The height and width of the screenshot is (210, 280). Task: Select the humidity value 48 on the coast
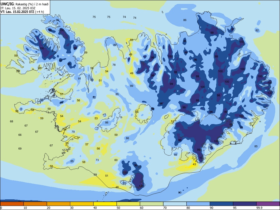[117, 187]
